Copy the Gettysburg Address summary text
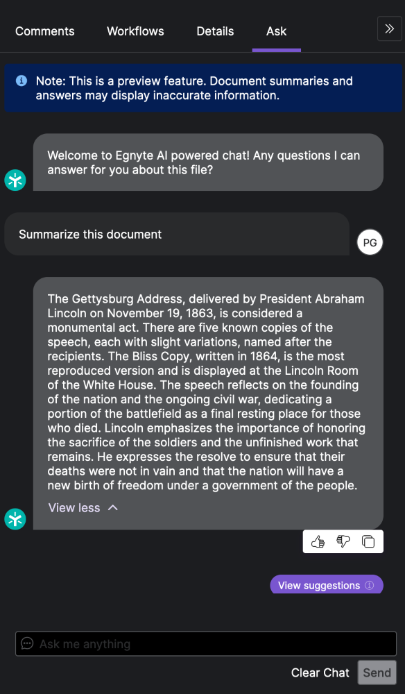This screenshot has height=694, width=405. point(368,541)
